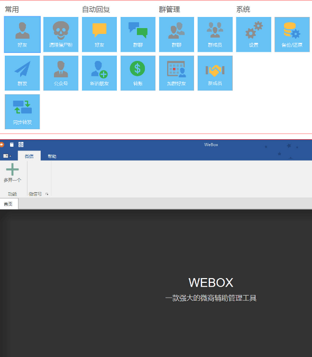This screenshot has height=357, width=312.
Task: Click the 群管理 section heading
Action: pos(170,10)
